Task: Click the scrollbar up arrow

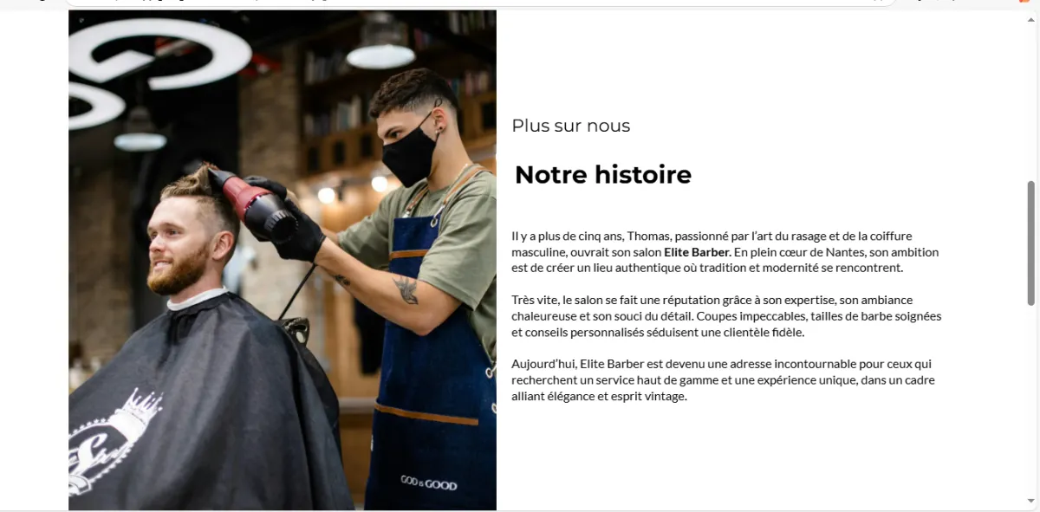Action: pyautogui.click(x=1030, y=16)
